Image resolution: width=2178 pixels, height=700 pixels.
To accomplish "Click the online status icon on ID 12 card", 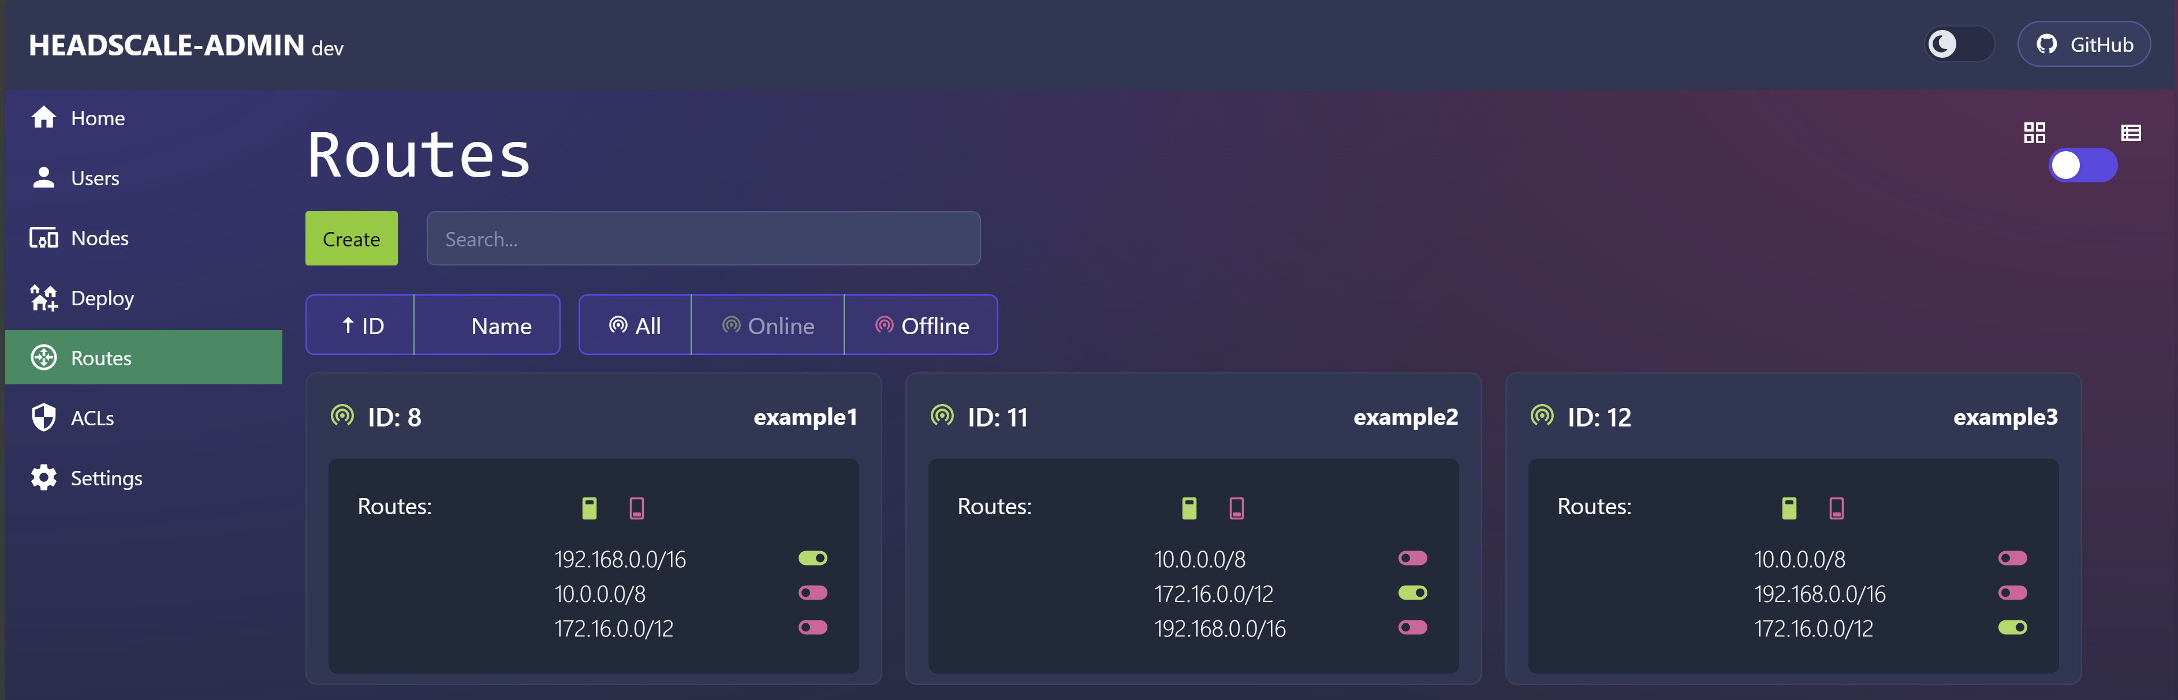I will [x=1541, y=415].
